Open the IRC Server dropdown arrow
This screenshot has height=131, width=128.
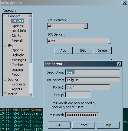(x=110, y=41)
